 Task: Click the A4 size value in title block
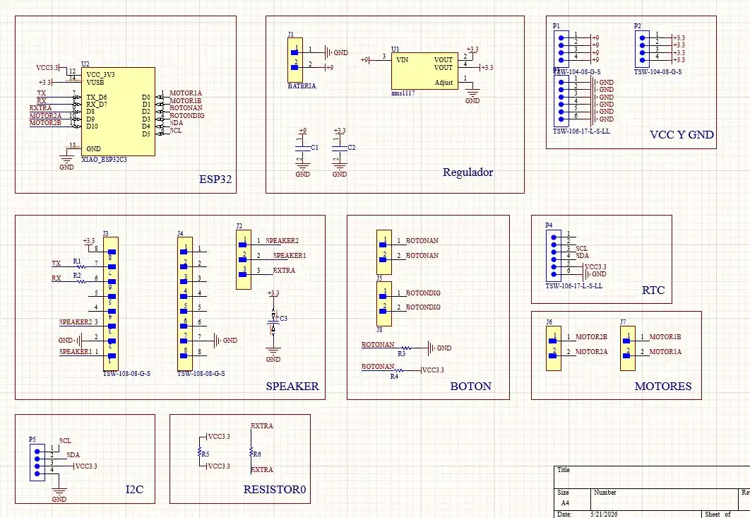point(565,503)
